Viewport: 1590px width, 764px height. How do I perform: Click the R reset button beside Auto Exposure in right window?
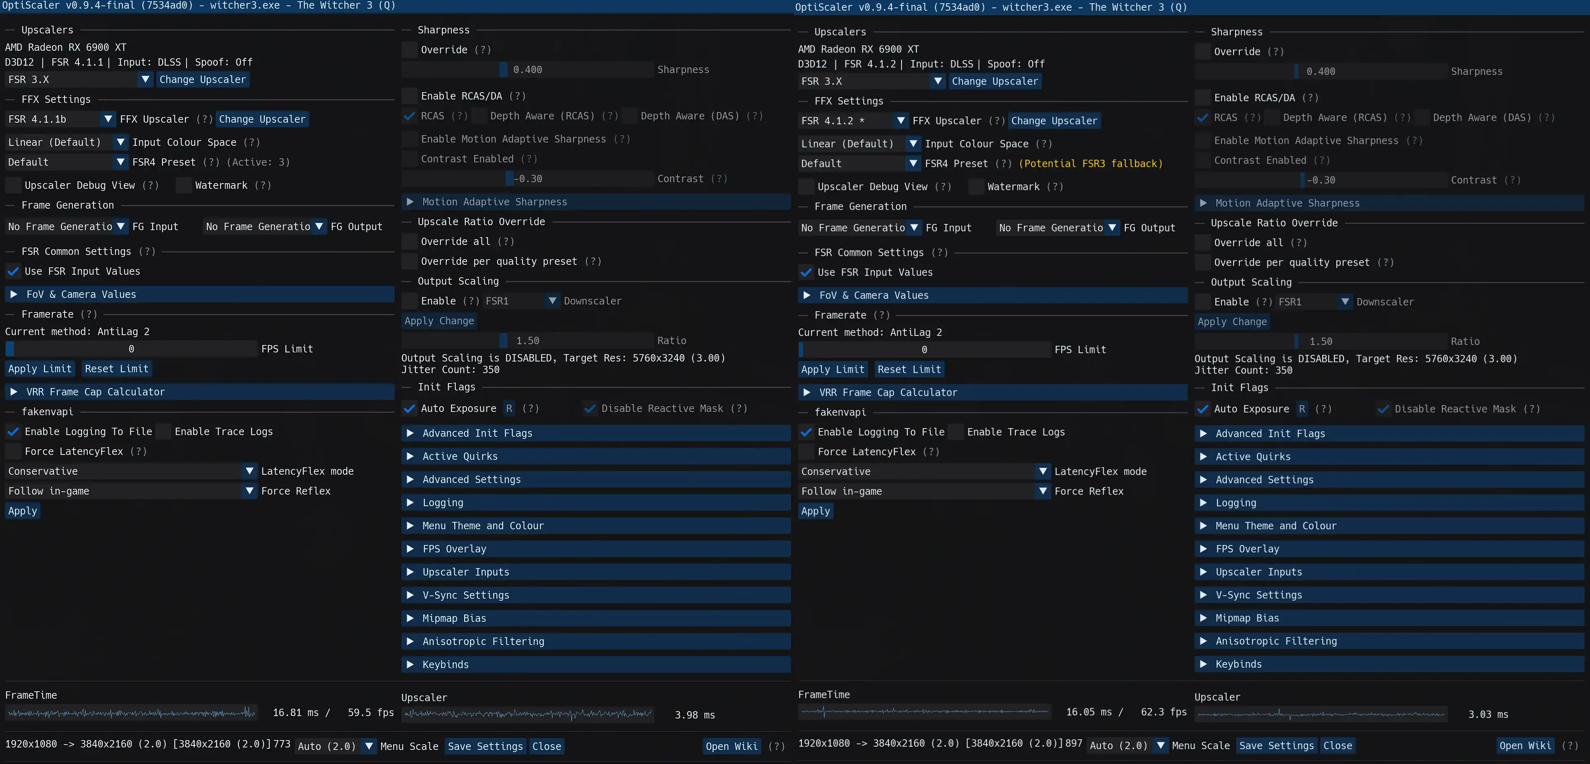tap(1302, 409)
